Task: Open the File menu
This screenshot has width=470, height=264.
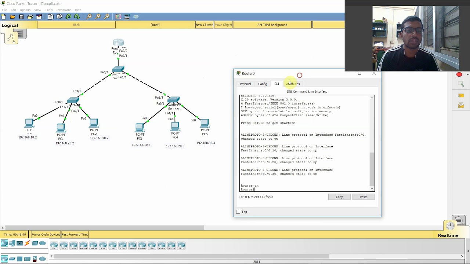Action: pos(4,10)
